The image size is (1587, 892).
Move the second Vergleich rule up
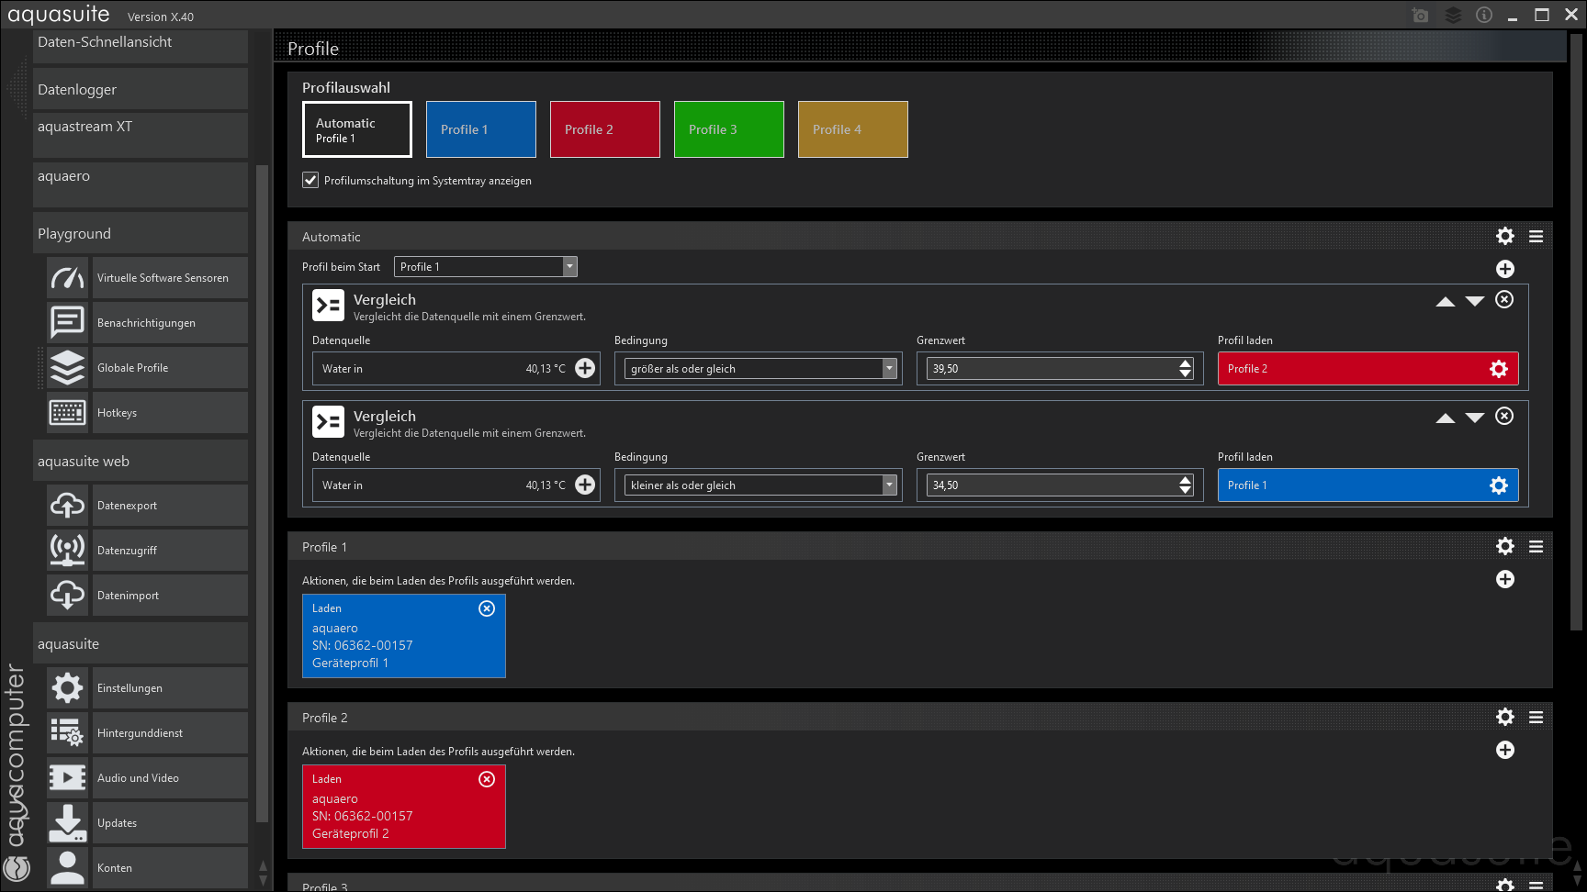coord(1445,418)
